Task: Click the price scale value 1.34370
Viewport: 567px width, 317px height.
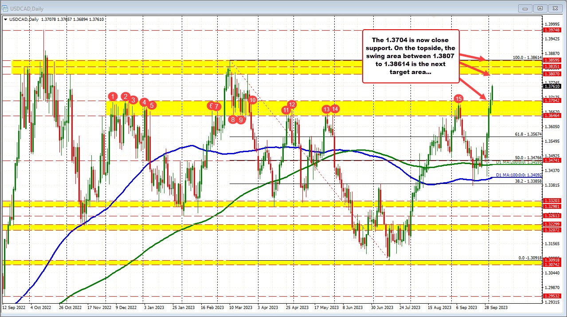Action: click(x=553, y=171)
